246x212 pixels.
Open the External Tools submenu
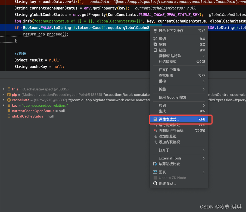[x=179, y=158]
